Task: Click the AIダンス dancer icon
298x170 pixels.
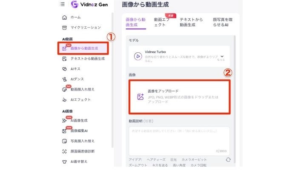Action: pos(64,79)
